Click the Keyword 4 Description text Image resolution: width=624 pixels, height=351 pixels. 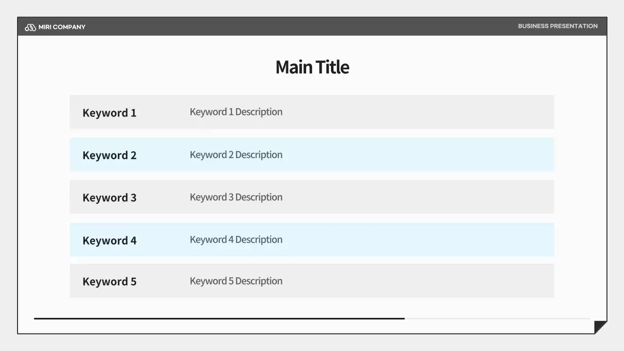tap(236, 239)
